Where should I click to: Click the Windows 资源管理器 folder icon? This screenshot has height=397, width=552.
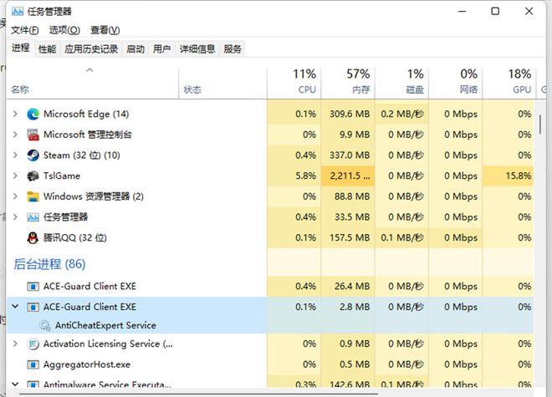tap(33, 196)
